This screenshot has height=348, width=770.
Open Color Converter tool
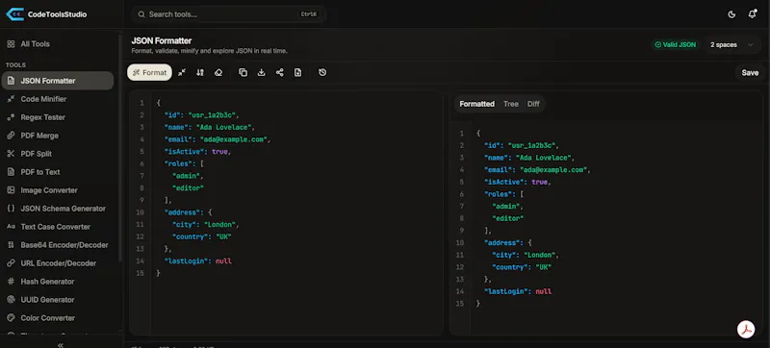pyautogui.click(x=58, y=317)
